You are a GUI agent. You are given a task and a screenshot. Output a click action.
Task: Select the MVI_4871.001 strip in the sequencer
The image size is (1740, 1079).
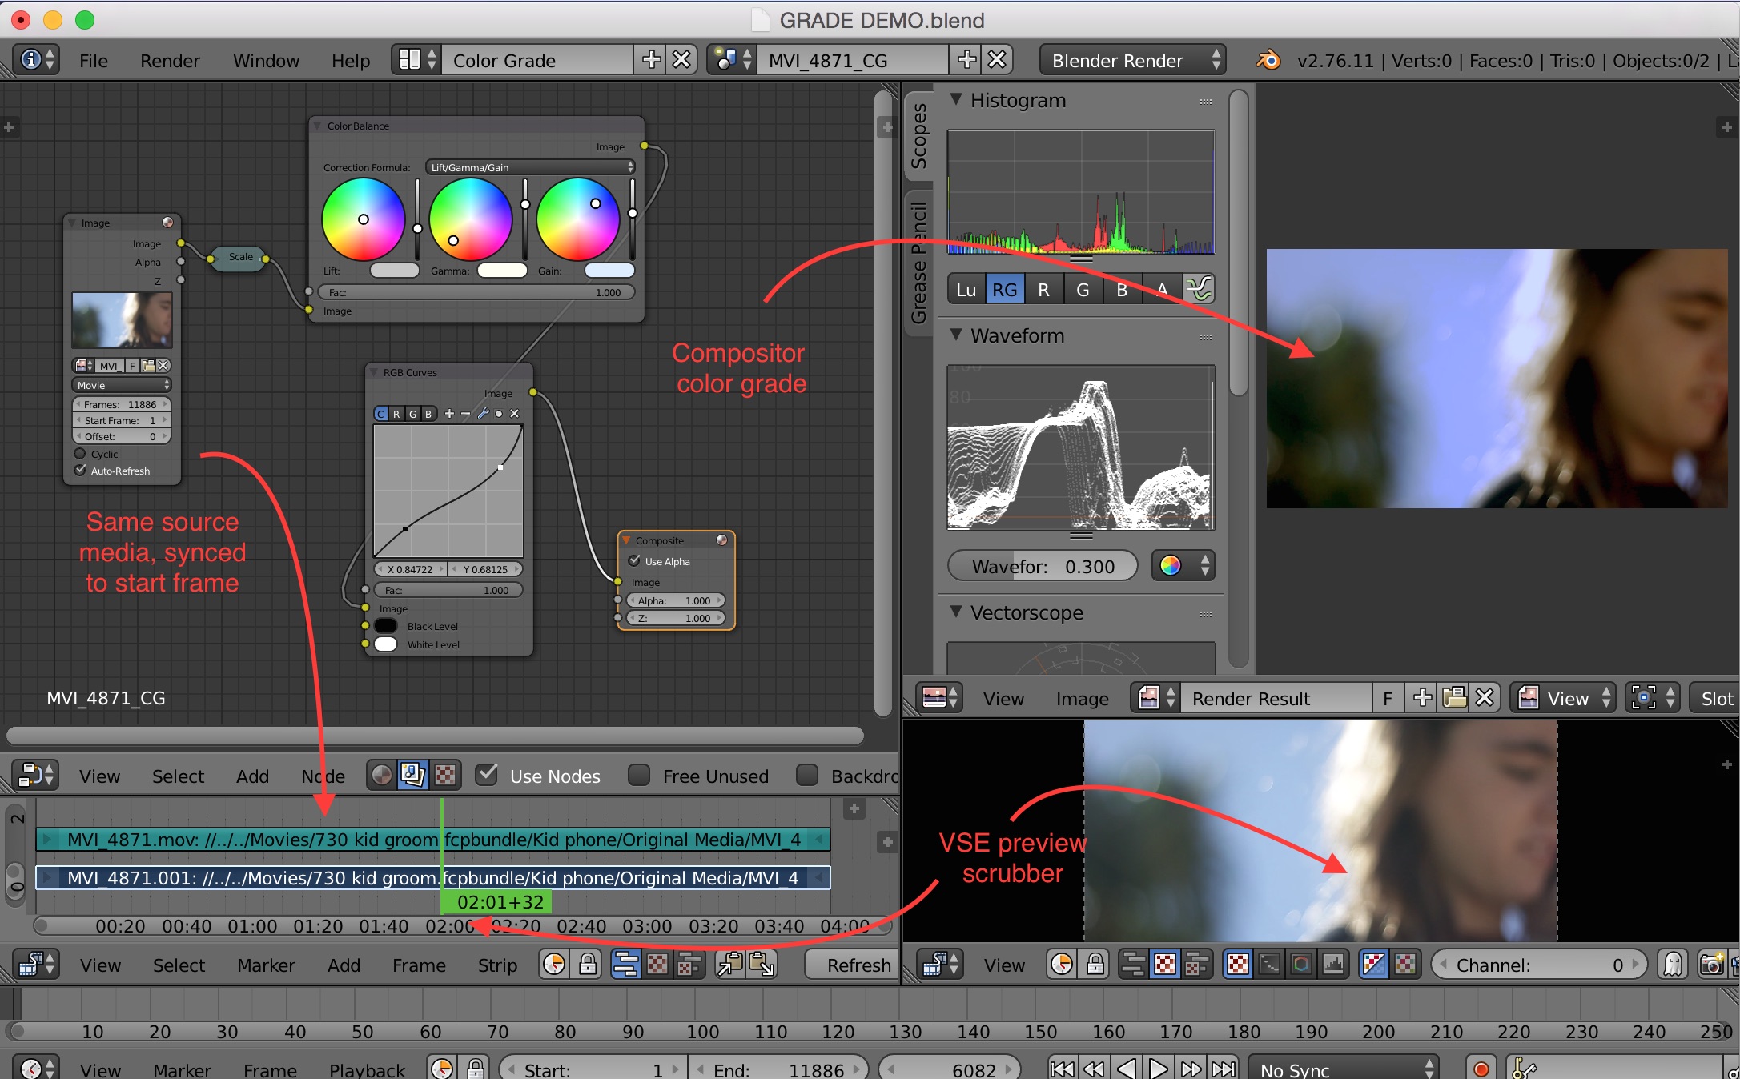coord(240,877)
